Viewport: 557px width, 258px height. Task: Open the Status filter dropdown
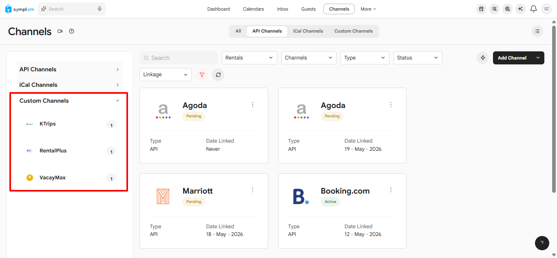coord(418,58)
